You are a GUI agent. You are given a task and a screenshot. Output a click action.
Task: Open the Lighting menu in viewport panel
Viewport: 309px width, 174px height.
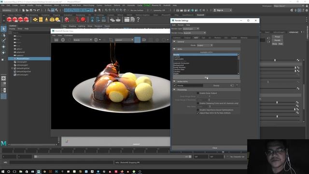[82, 26]
